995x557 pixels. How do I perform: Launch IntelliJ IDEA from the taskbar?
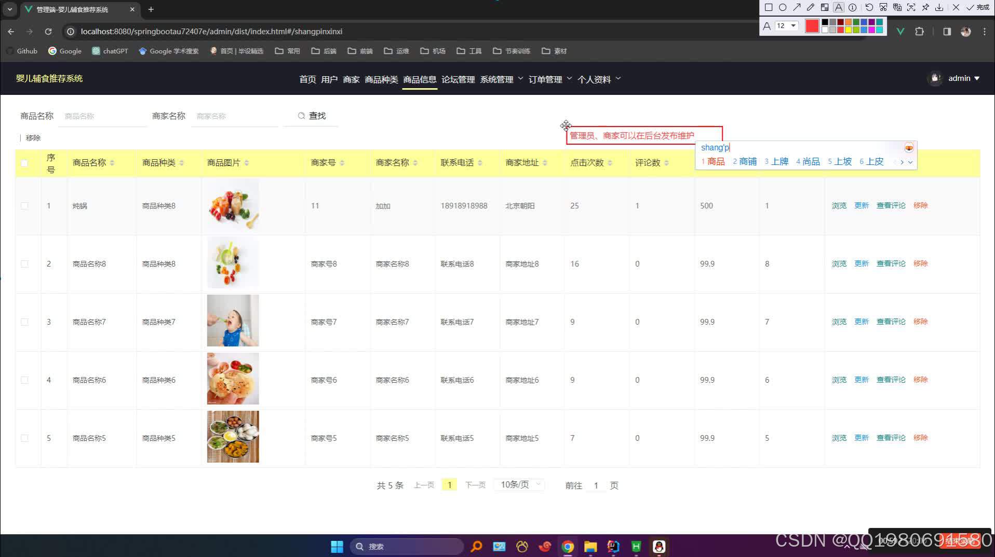click(x=612, y=546)
